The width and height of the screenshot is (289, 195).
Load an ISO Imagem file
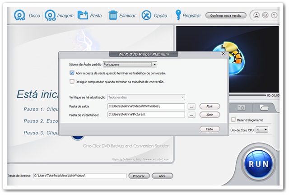pos(59,15)
